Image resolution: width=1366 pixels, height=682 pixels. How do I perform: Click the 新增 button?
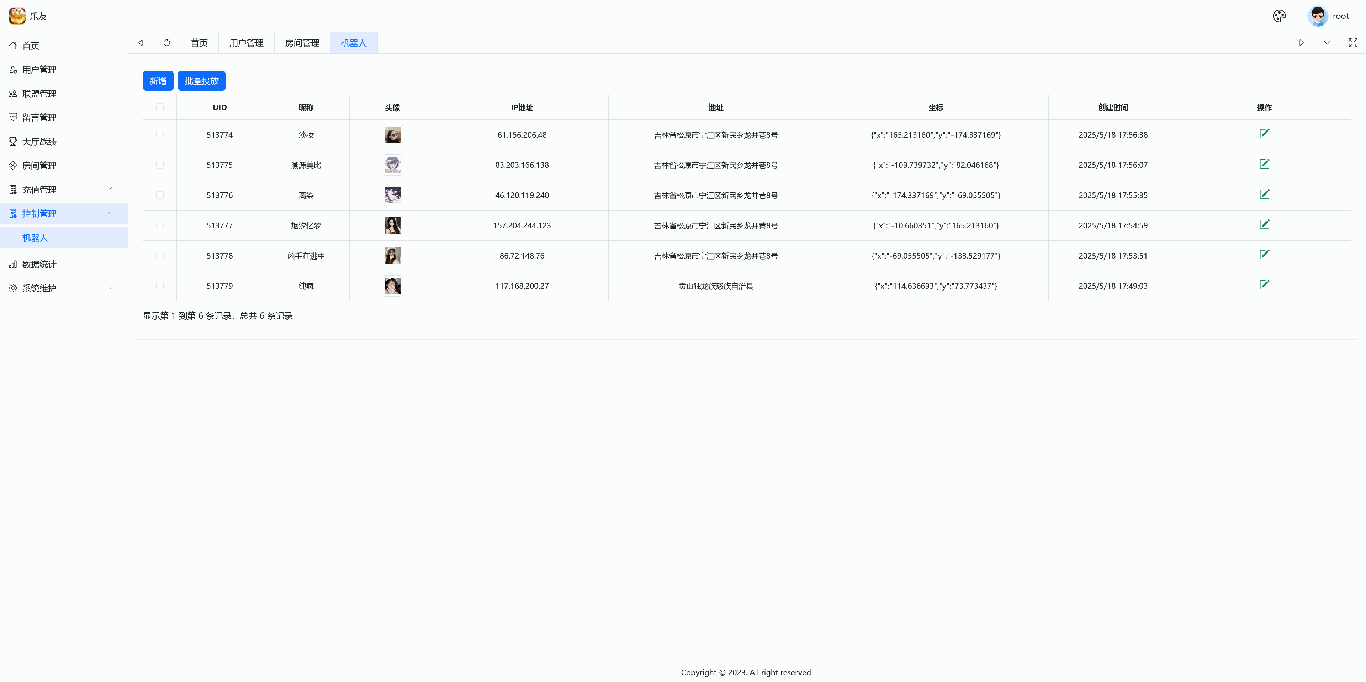pos(158,81)
